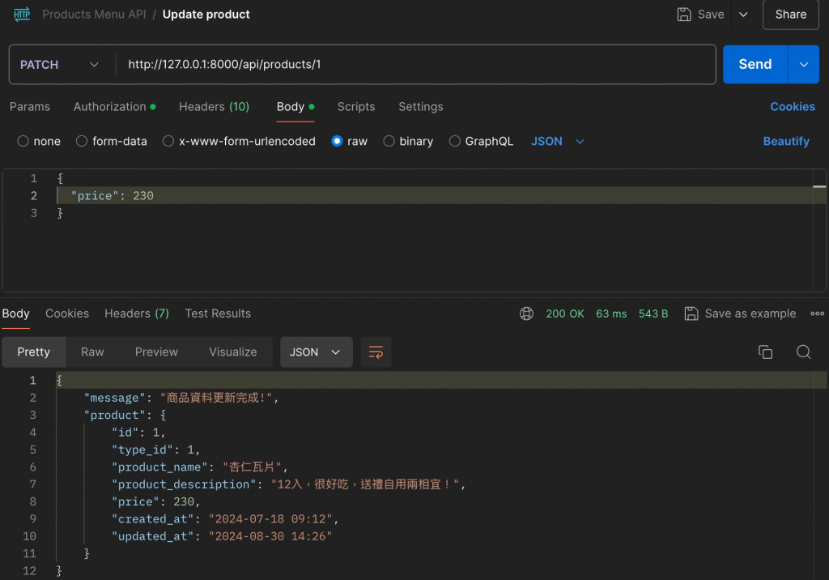Click the 63 ms response time
Screen dimensions: 829x580
pos(611,313)
